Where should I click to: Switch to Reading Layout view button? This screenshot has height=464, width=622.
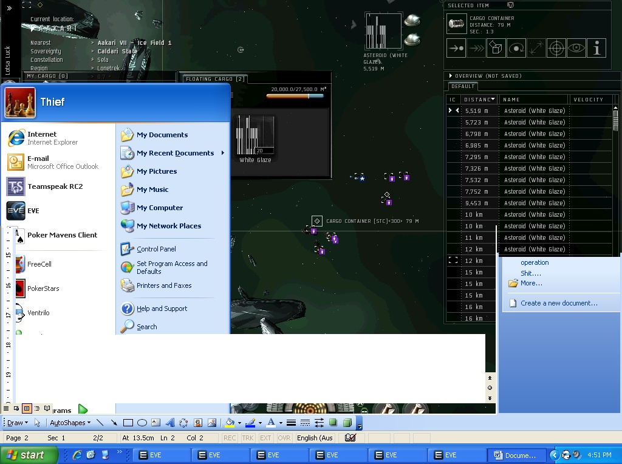(x=47, y=408)
